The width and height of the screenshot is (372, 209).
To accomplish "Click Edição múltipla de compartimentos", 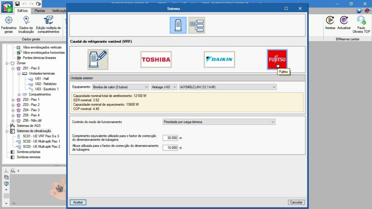I will [x=48, y=25].
